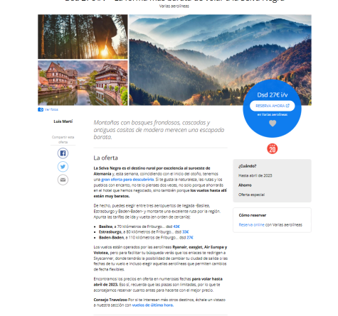The image size is (338, 316).
Task: Open the 'vuelos de última hora' link
Action: [153, 305]
